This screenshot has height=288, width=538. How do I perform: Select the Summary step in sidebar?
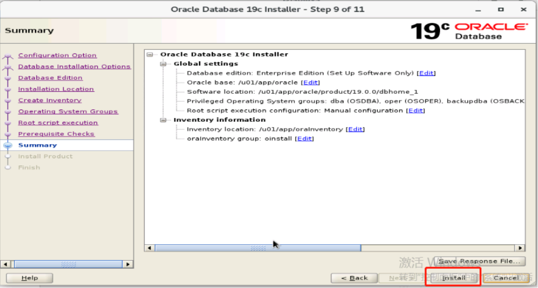pos(38,145)
